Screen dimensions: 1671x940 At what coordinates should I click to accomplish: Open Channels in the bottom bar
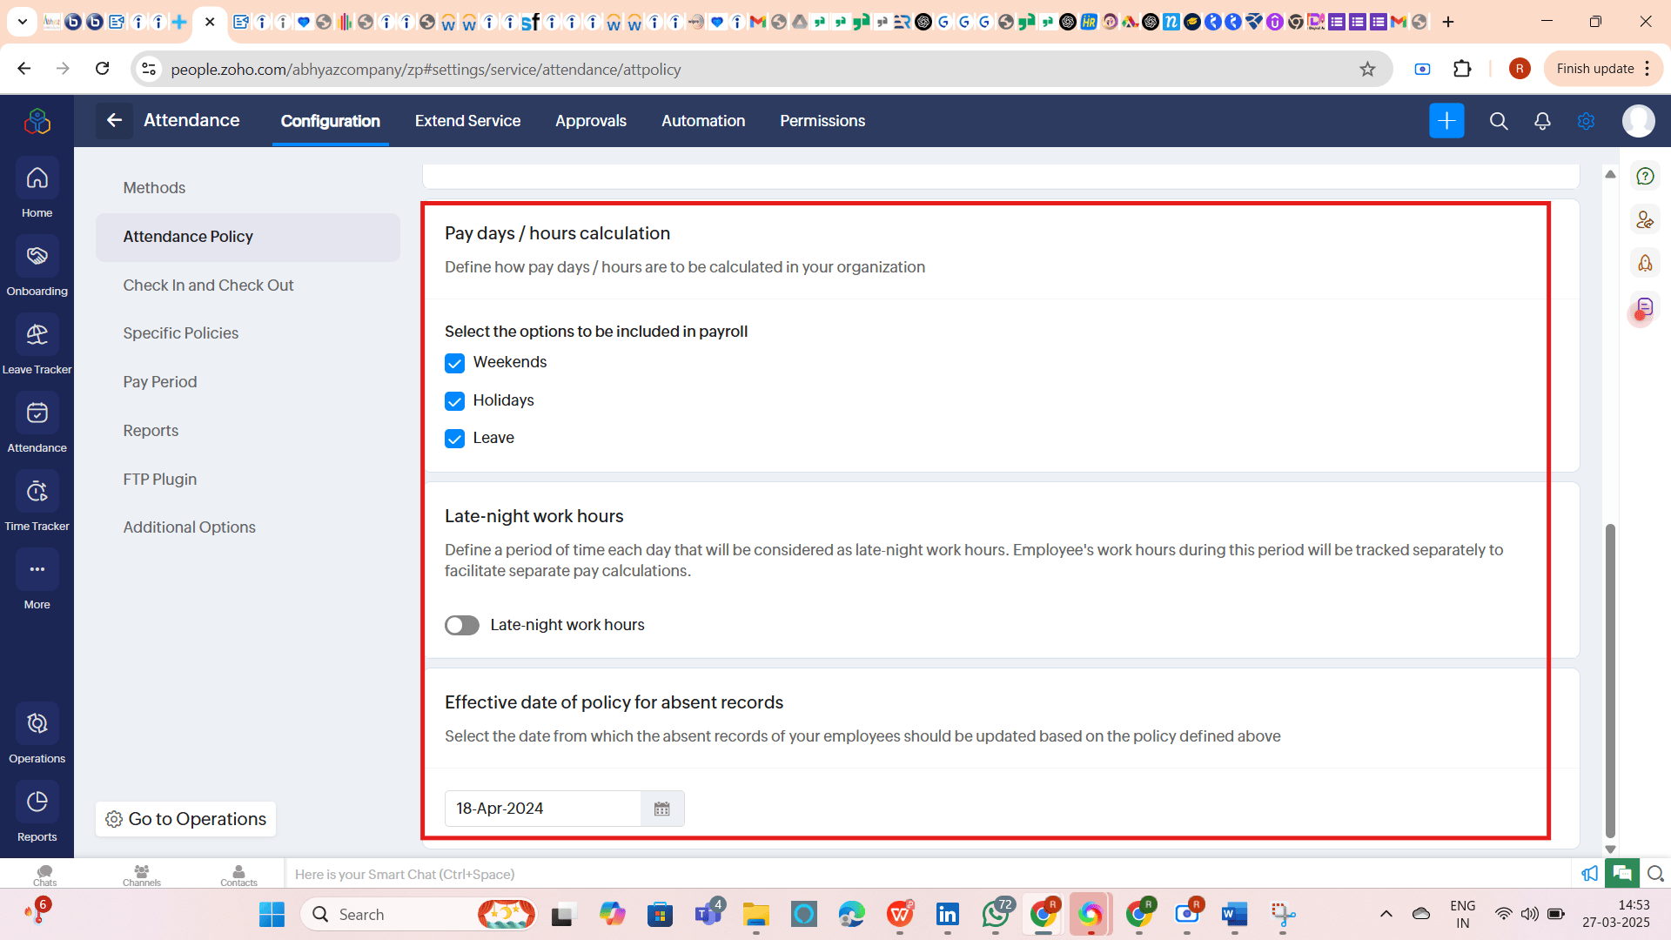[142, 874]
